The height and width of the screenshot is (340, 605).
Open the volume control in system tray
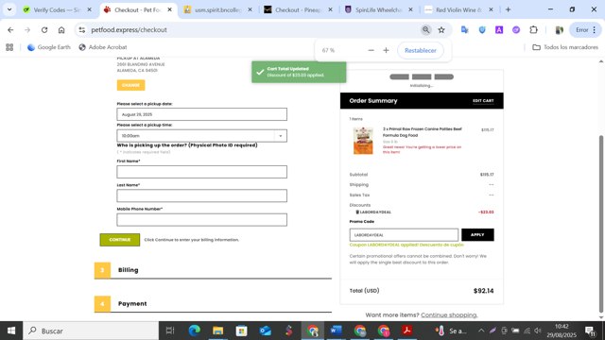(x=538, y=331)
